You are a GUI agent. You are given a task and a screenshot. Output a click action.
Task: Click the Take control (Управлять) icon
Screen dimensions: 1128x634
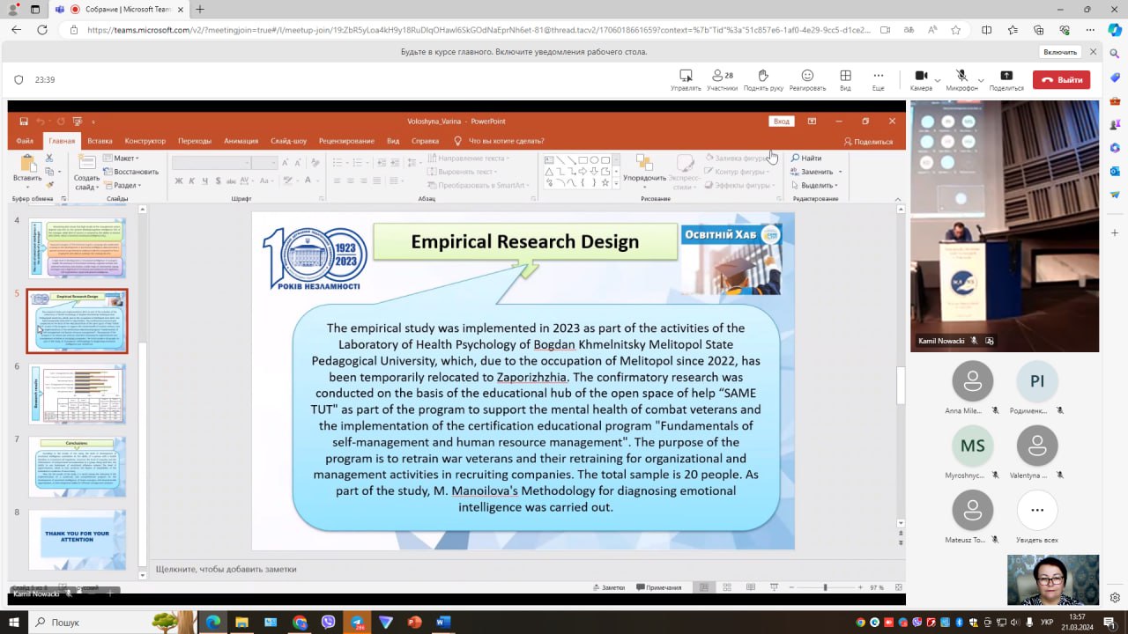[686, 77]
